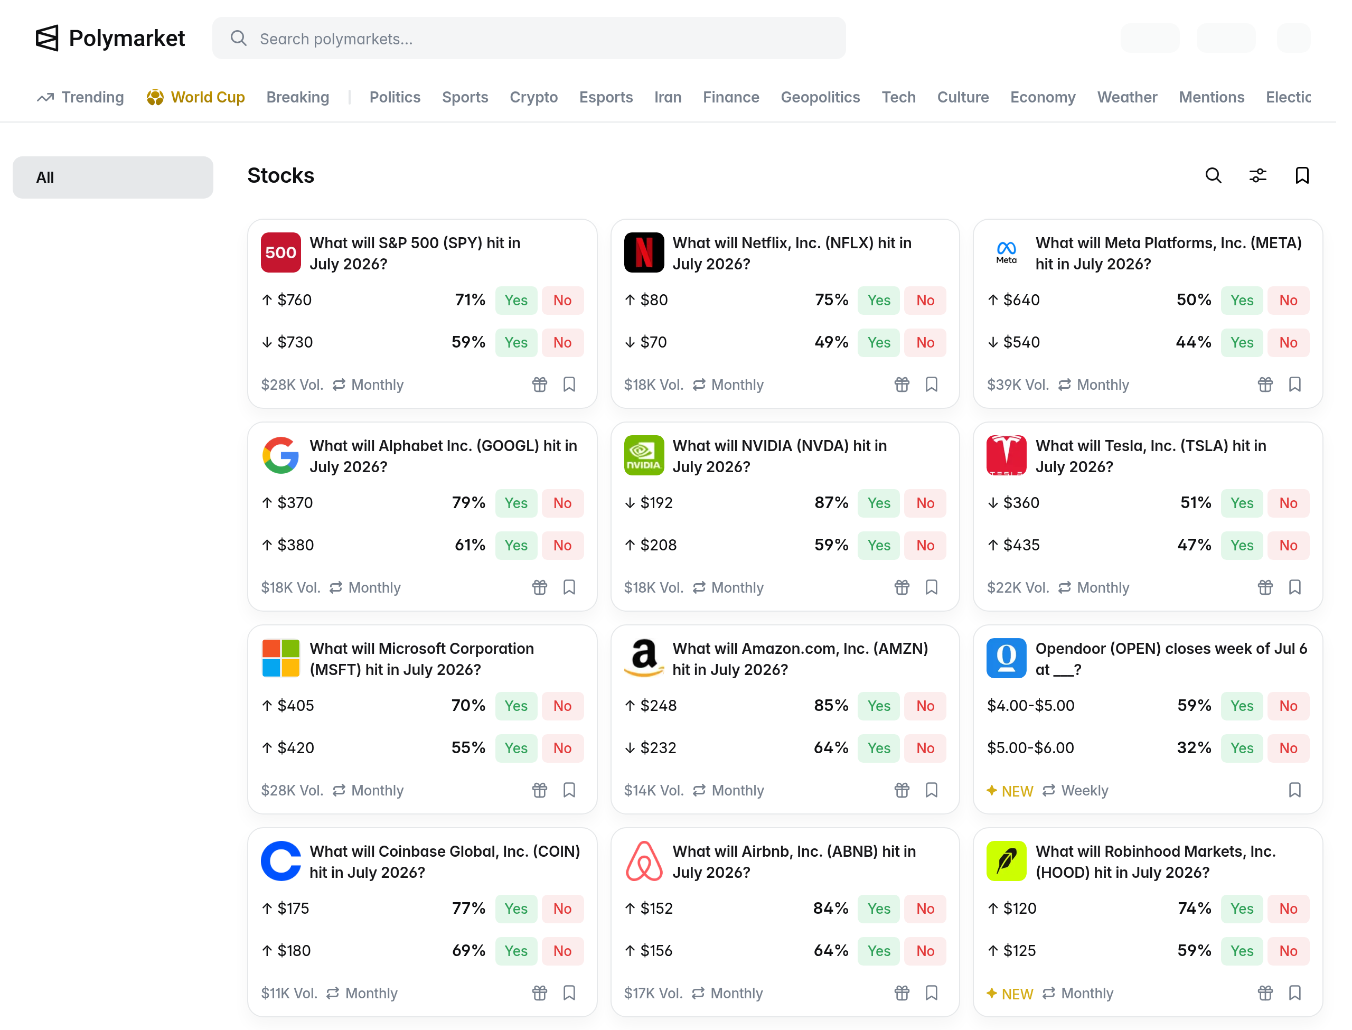
Task: Select the All filter in sidebar
Action: click(x=113, y=177)
